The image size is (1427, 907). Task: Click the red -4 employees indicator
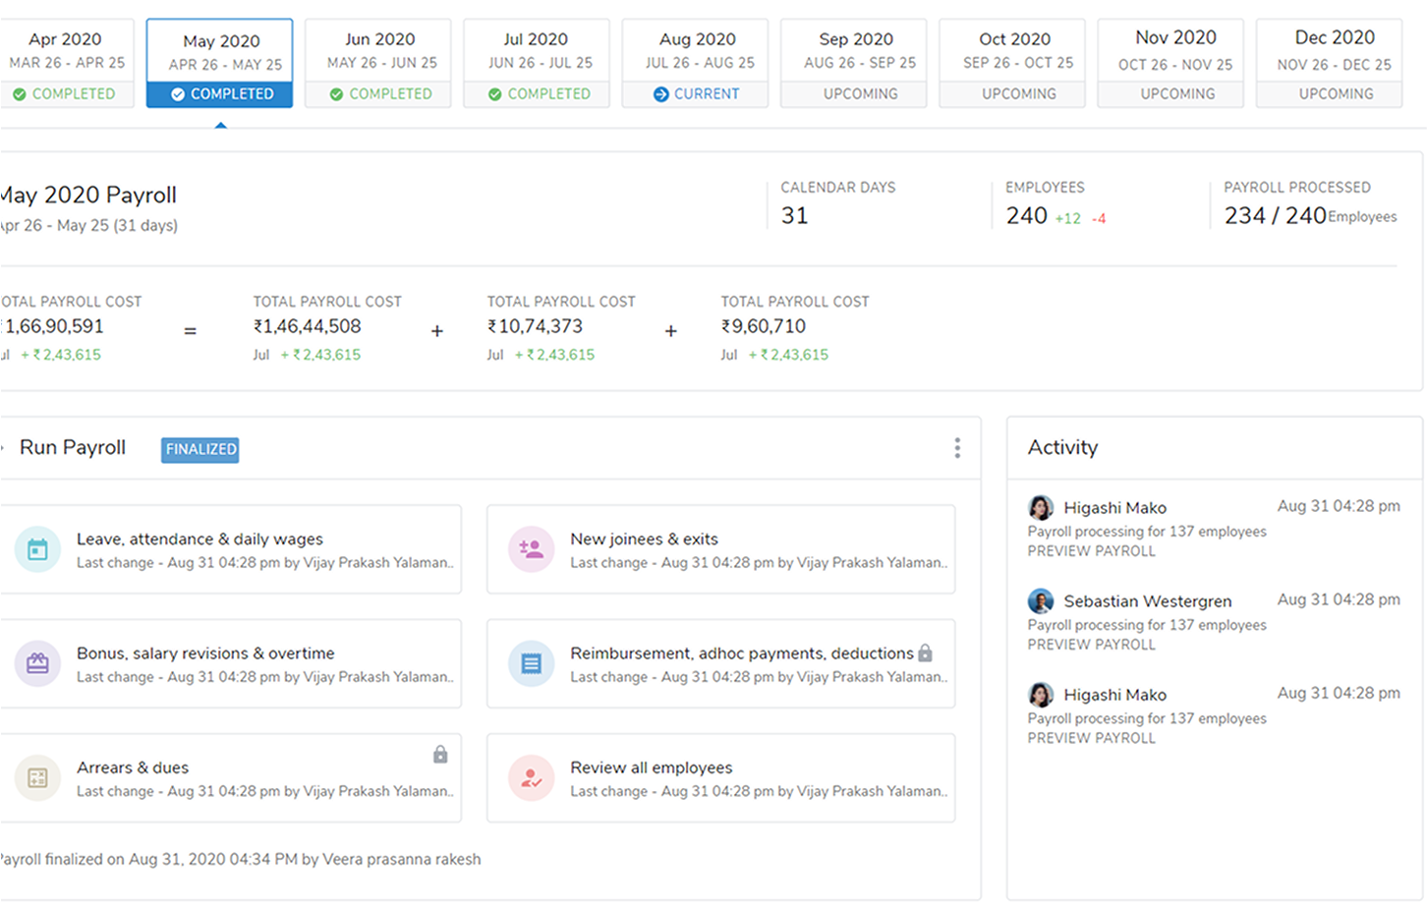click(1099, 219)
